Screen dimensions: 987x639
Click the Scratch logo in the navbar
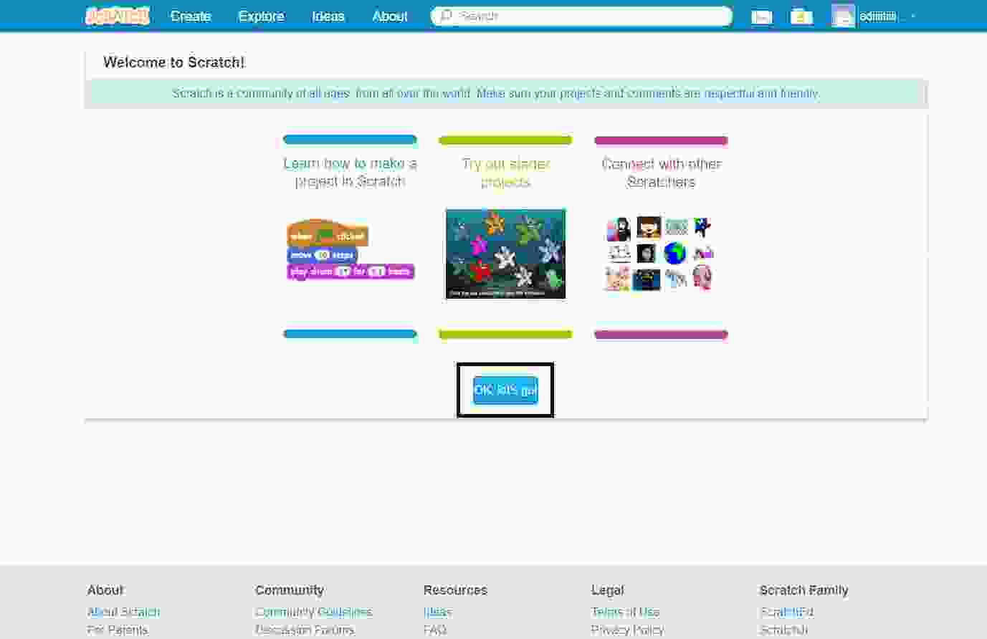point(118,16)
